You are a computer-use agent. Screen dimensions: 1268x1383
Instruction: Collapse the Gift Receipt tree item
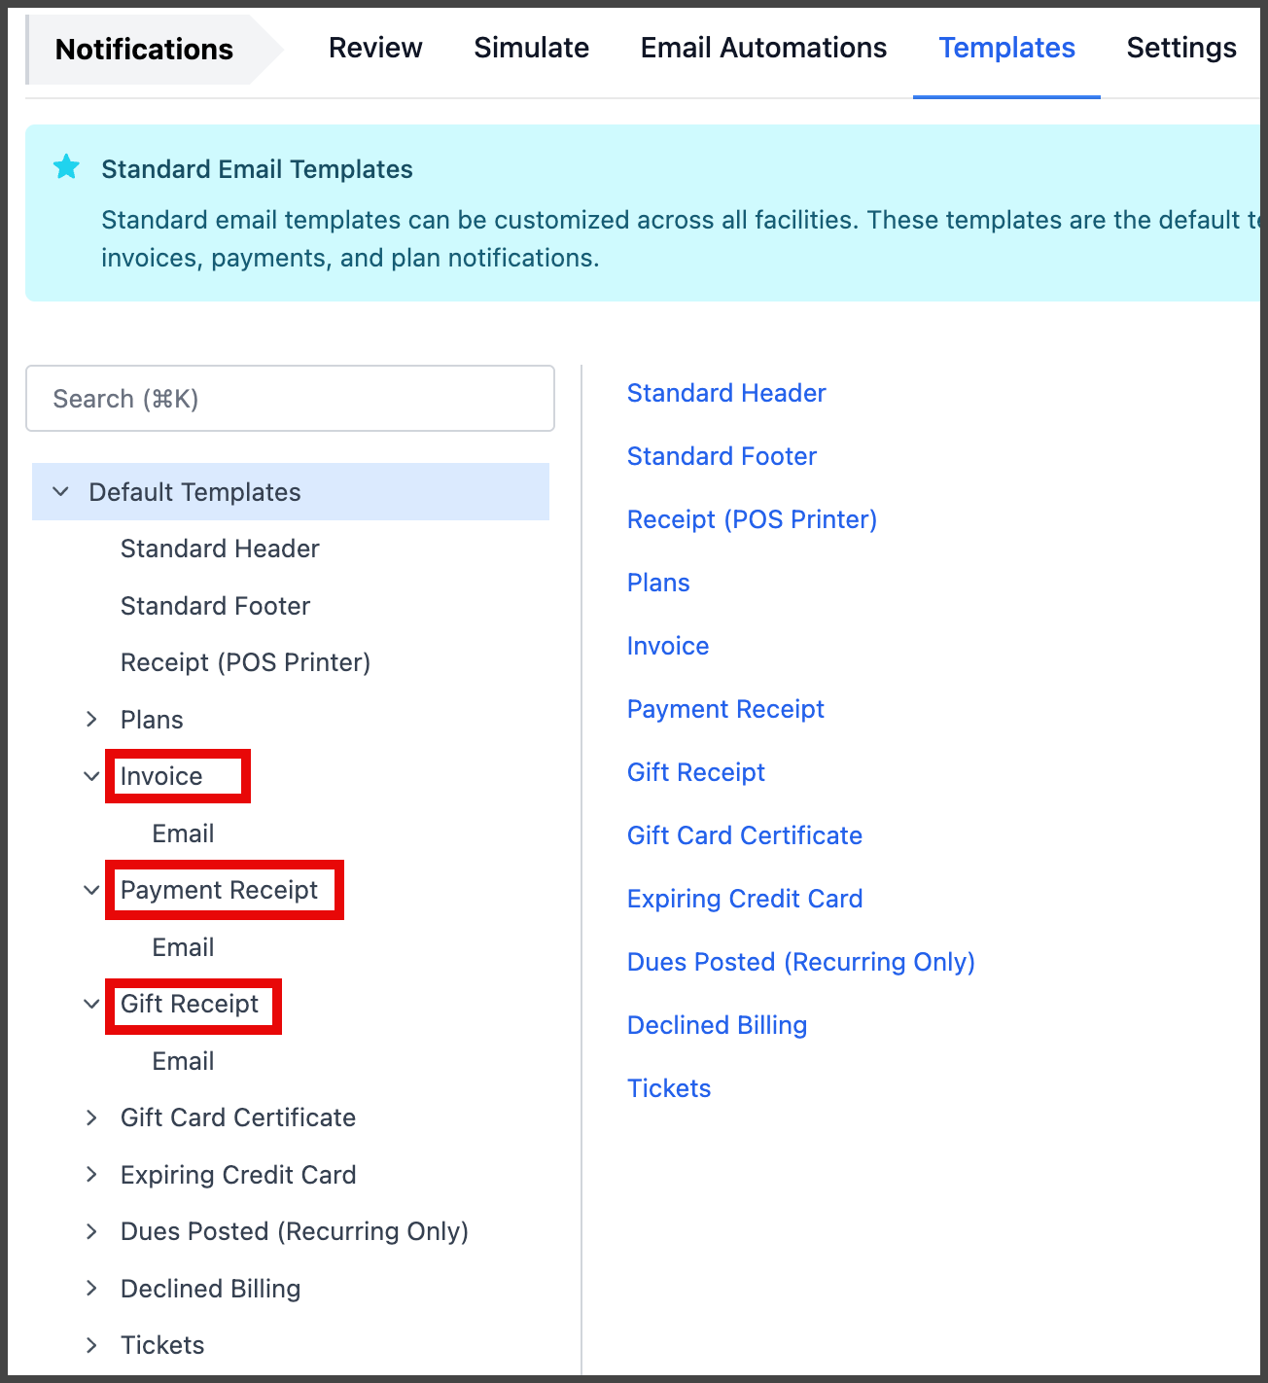click(x=91, y=1004)
